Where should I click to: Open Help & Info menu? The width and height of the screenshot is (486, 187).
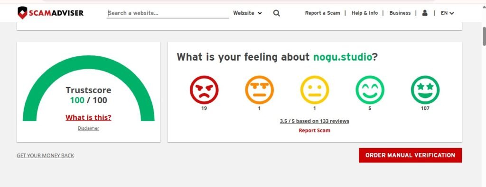(x=364, y=13)
